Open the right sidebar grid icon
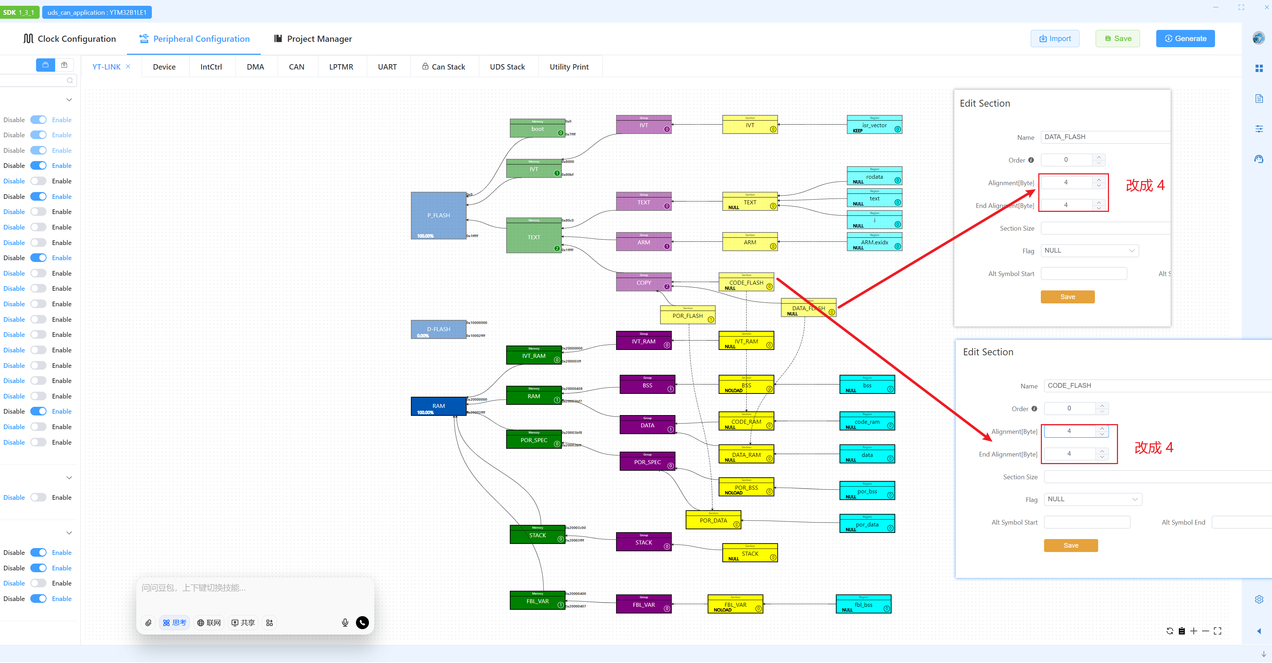 point(1259,68)
